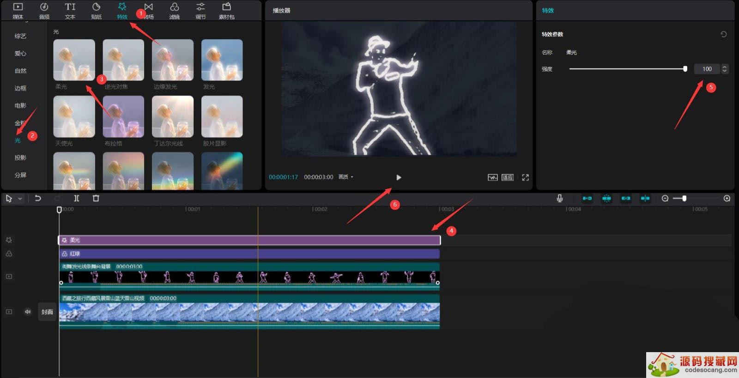Enter fullscreen preview in the player
Viewport: 739px width, 378px height.
point(525,177)
